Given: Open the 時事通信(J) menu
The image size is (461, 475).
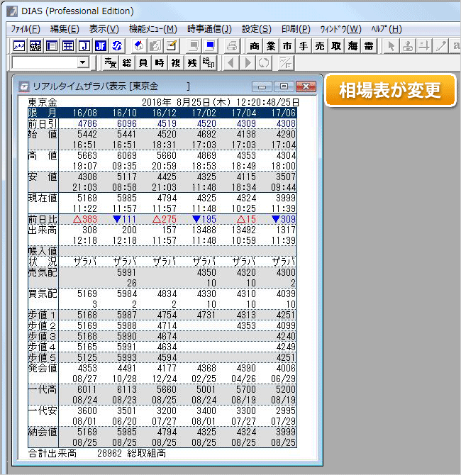Looking at the screenshot, I should [209, 29].
